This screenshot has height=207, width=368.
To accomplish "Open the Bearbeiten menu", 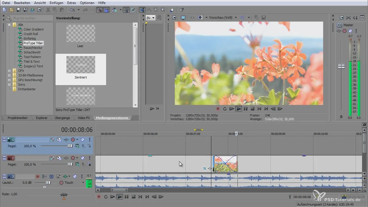I will click(22, 3).
